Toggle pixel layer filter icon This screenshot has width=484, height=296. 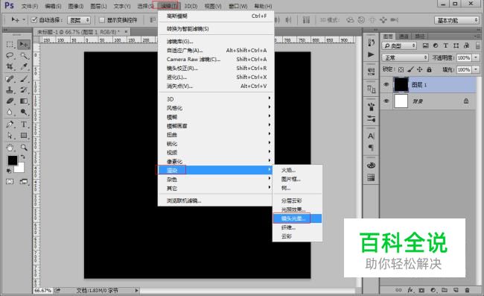425,45
